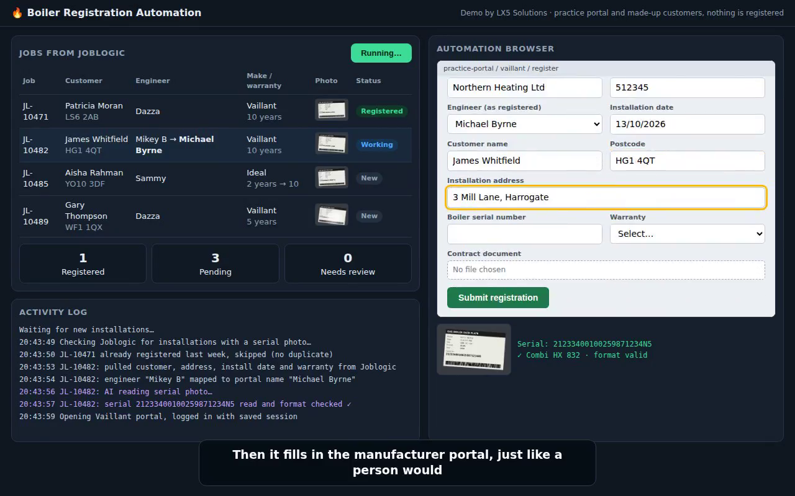Click the Status column header
The width and height of the screenshot is (795, 496).
pyautogui.click(x=368, y=81)
